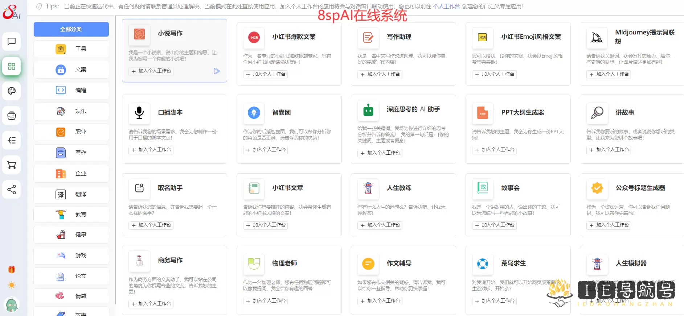Toggle the sun light-mode icon

click(12, 285)
